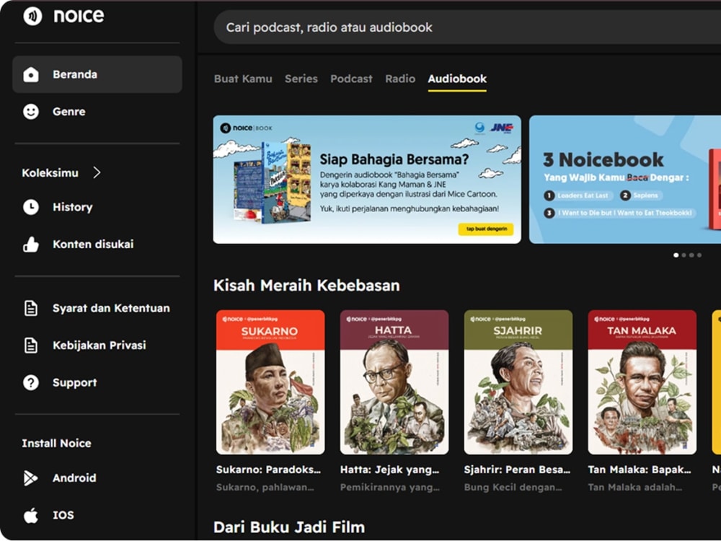Click the 'Pemikirannya yang...' description text
721x541 pixels.
pyautogui.click(x=390, y=487)
